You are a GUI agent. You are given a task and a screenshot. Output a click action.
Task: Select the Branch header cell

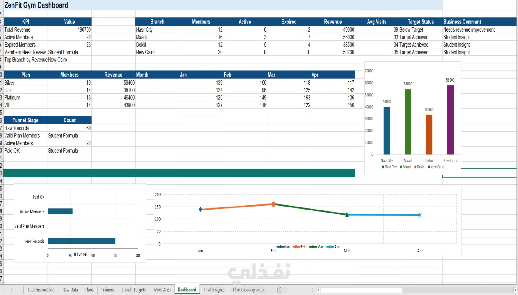click(157, 22)
